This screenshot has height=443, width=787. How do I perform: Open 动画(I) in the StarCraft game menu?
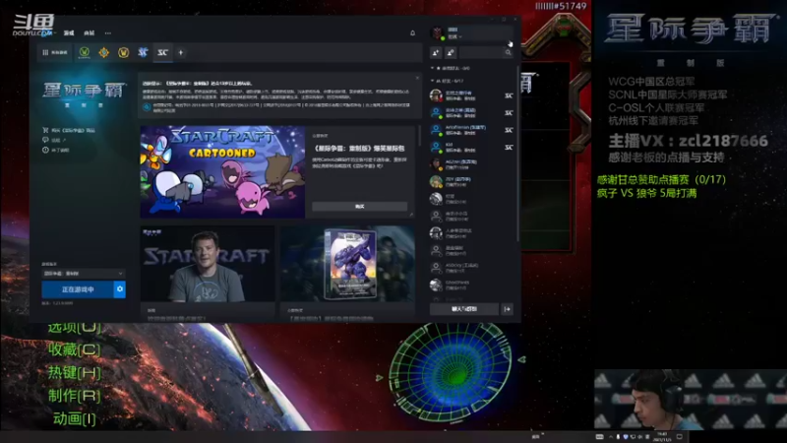(x=75, y=418)
